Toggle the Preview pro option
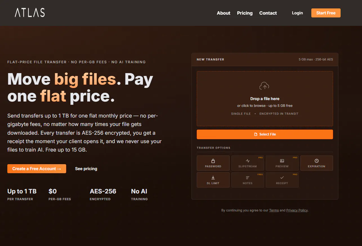362x246 pixels. point(282,163)
